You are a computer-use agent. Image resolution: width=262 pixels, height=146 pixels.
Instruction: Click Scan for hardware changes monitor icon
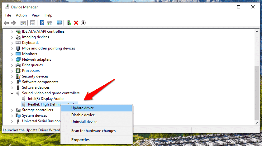(59, 23)
